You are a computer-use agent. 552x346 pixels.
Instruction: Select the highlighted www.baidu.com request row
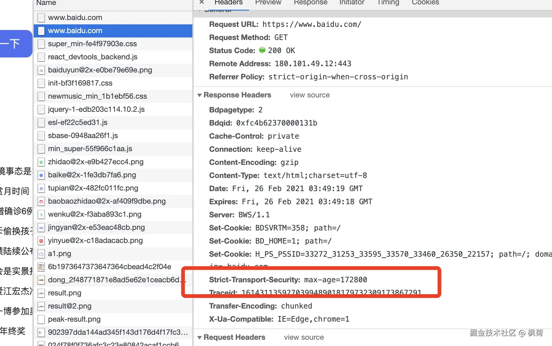pyautogui.click(x=113, y=31)
